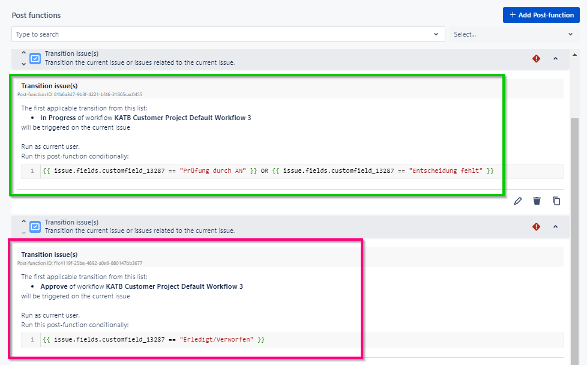Click the red error badge on the Approve post-function
This screenshot has height=365, width=587.
tap(536, 227)
